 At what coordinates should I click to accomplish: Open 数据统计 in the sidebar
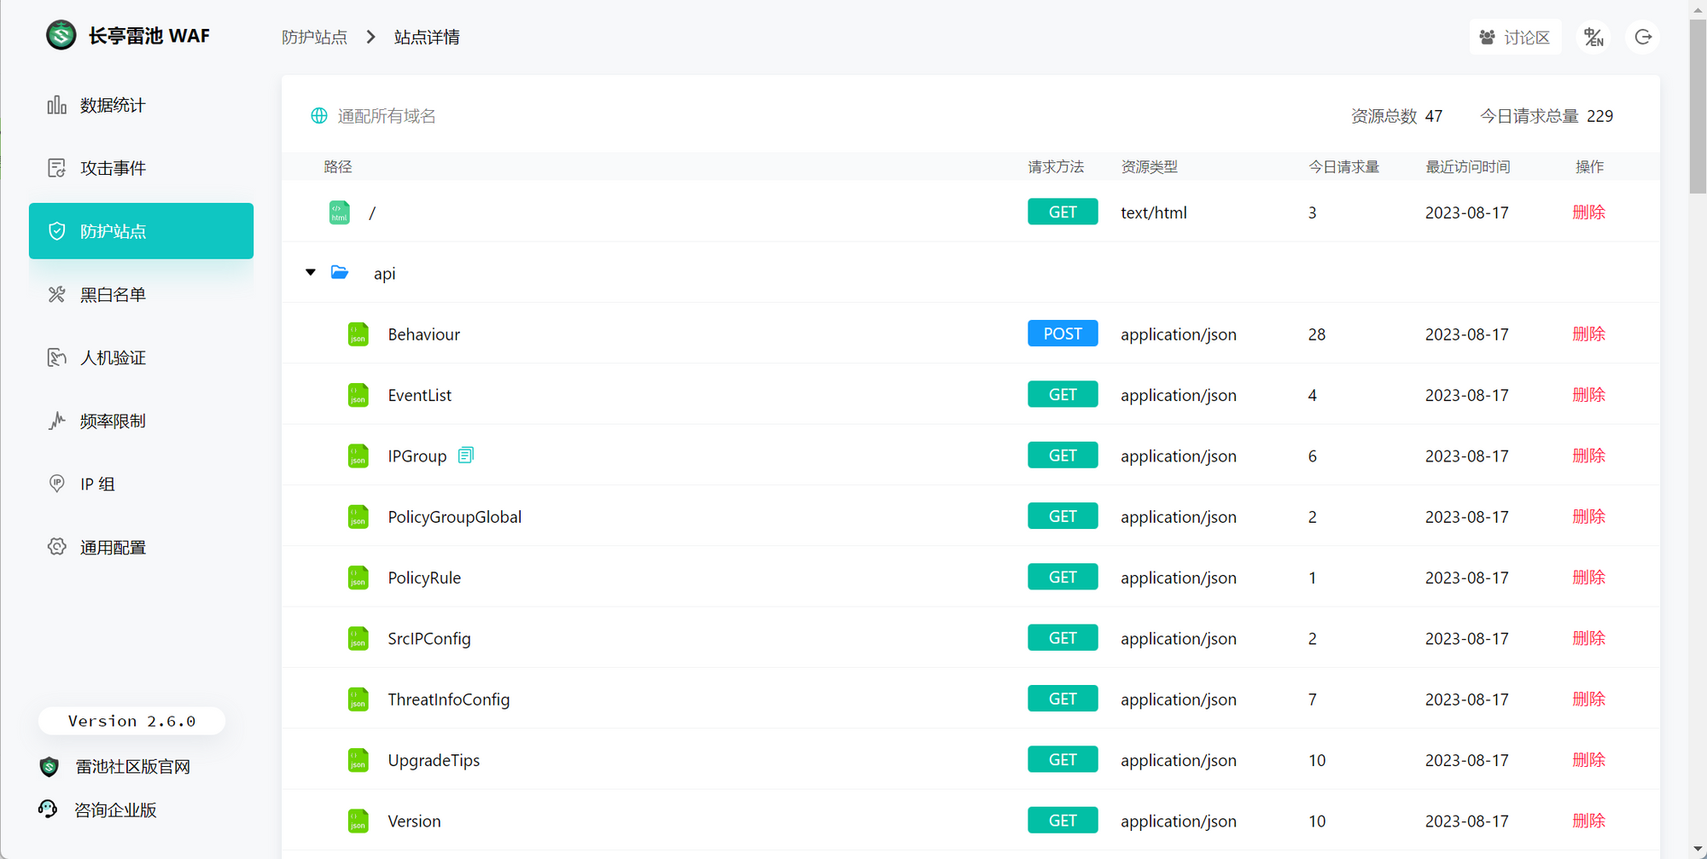[113, 106]
